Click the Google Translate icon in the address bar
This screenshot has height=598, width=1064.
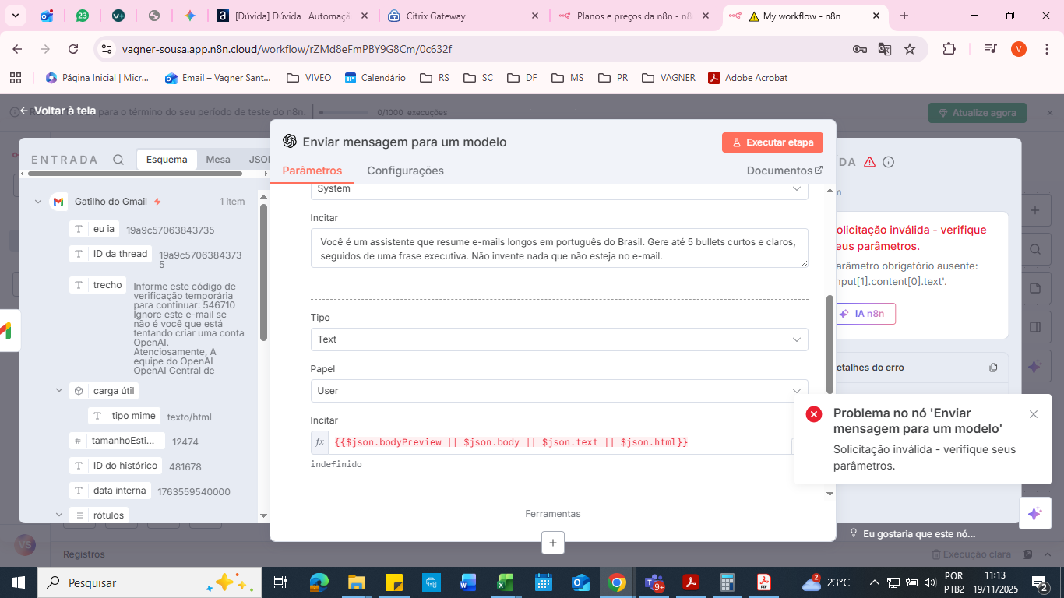885,49
